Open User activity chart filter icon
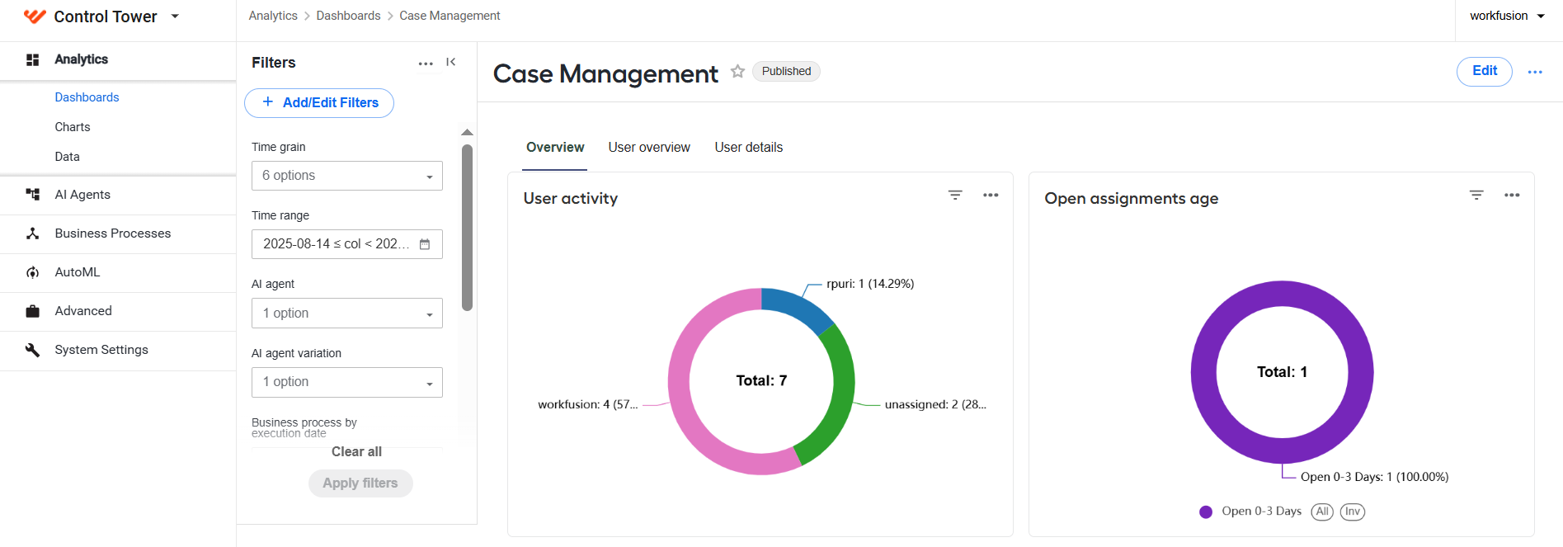The image size is (1563, 547). point(955,196)
